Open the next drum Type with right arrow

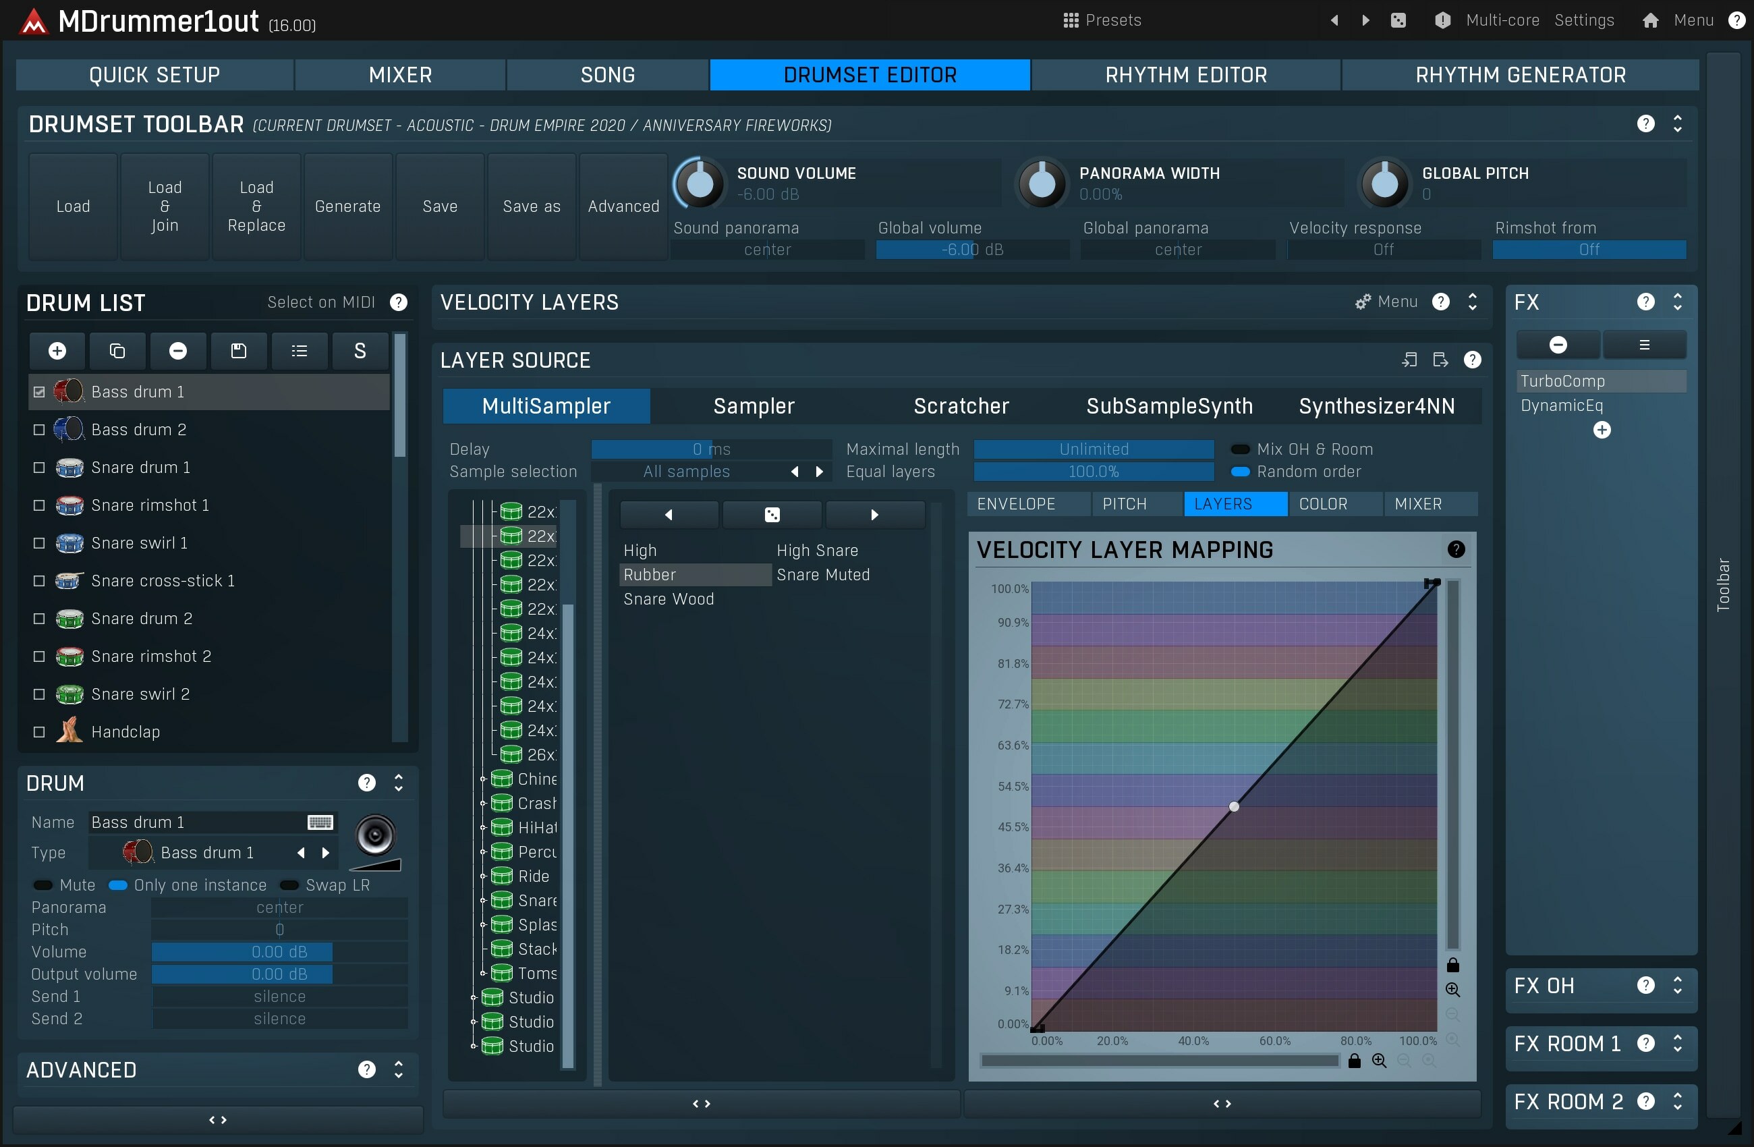click(327, 852)
